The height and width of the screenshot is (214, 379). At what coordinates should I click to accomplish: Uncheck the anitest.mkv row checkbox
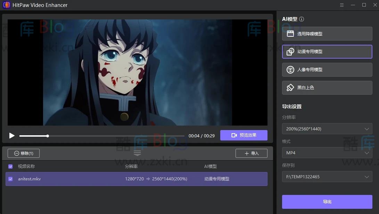pyautogui.click(x=10, y=179)
